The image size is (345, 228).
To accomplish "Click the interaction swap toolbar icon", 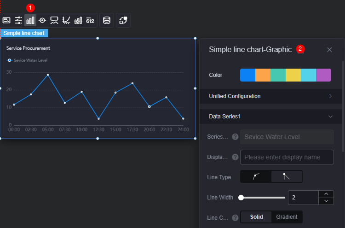I will pyautogui.click(x=123, y=20).
